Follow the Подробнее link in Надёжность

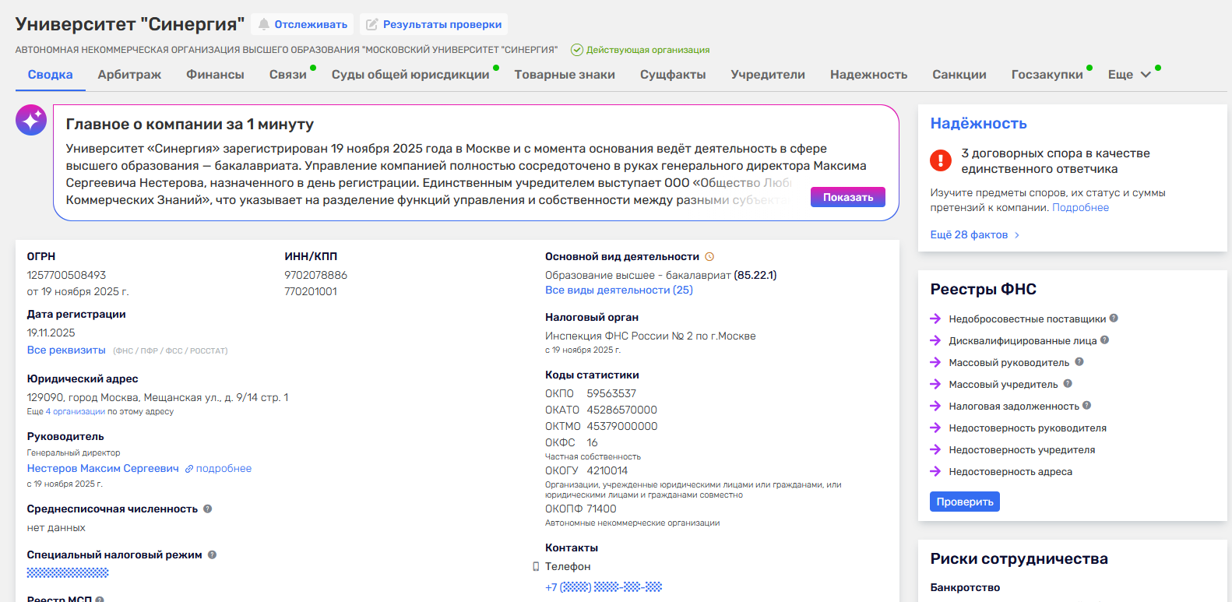click(x=1080, y=208)
